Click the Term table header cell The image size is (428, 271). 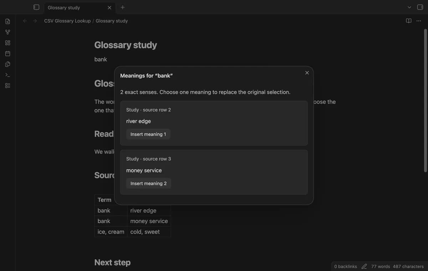point(105,200)
